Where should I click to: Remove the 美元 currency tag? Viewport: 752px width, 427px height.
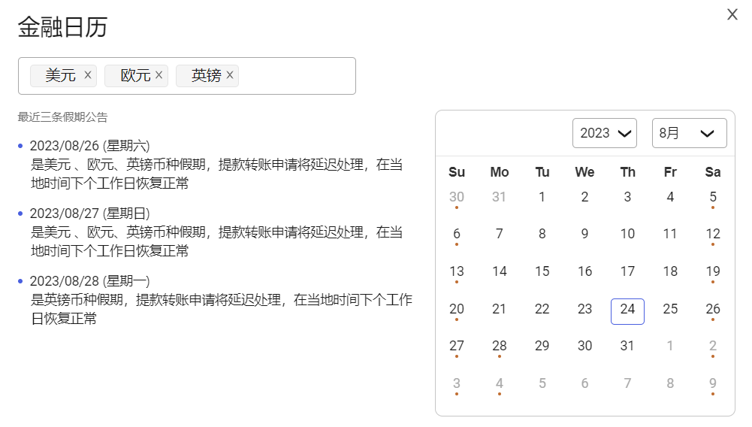(x=88, y=75)
